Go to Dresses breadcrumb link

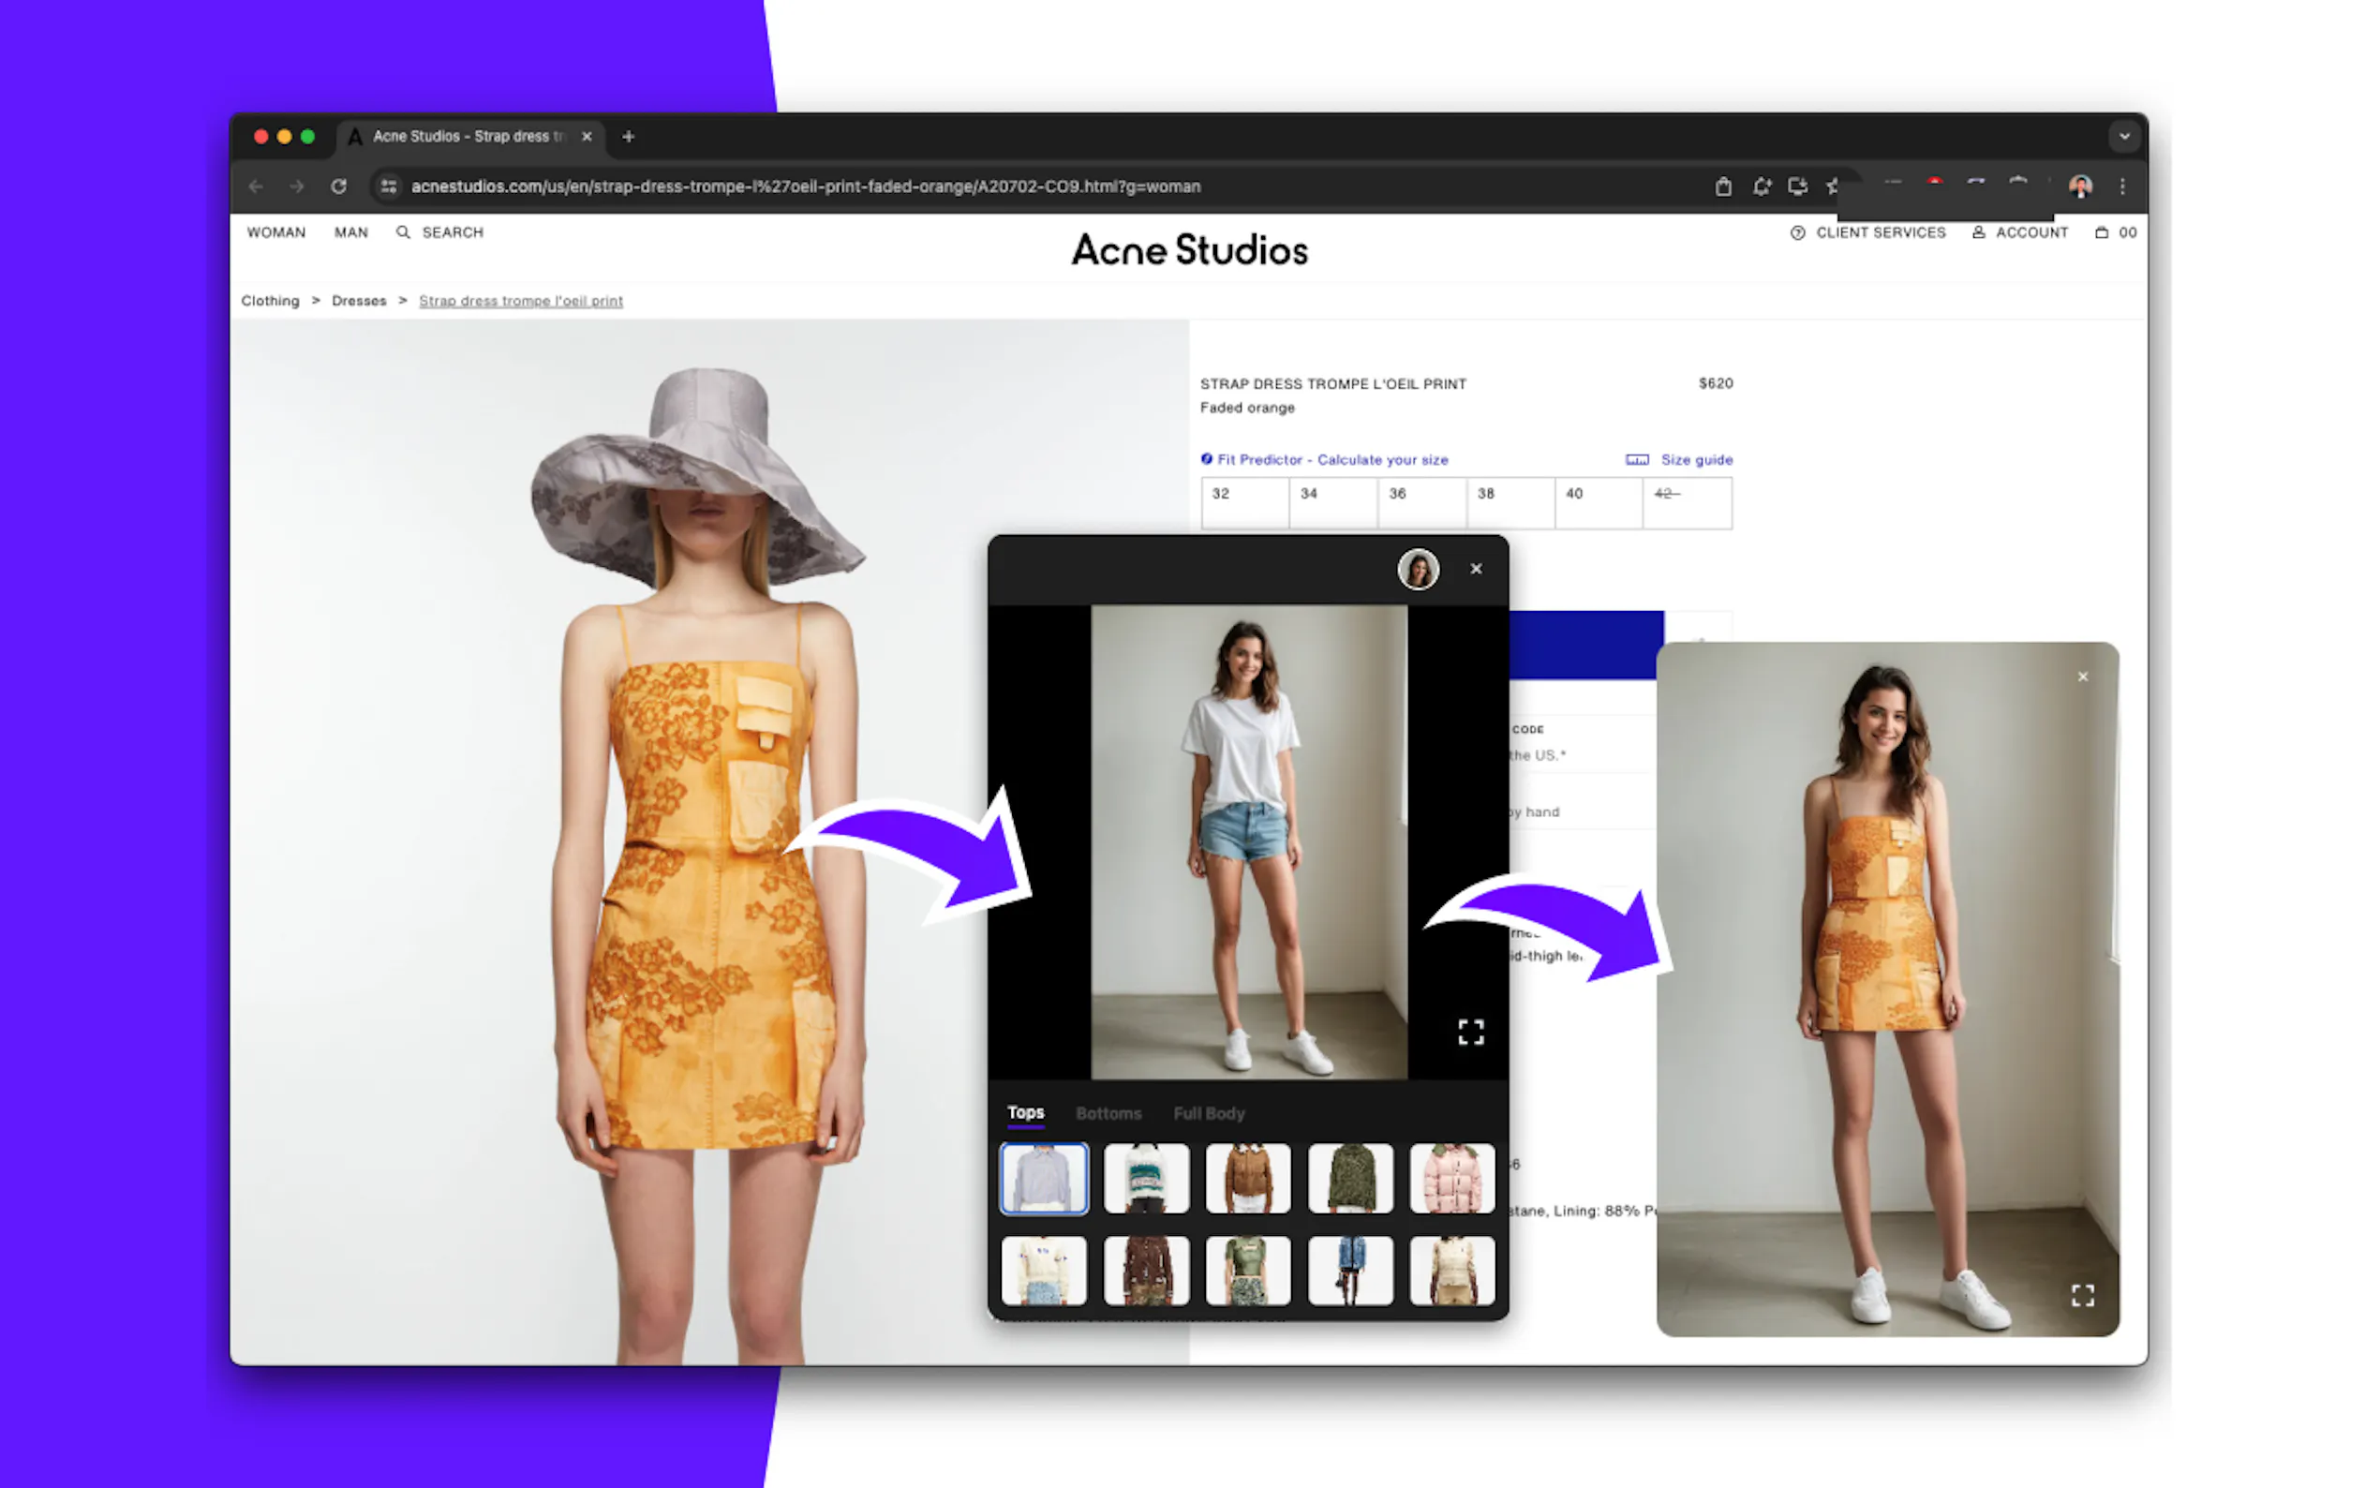[358, 301]
